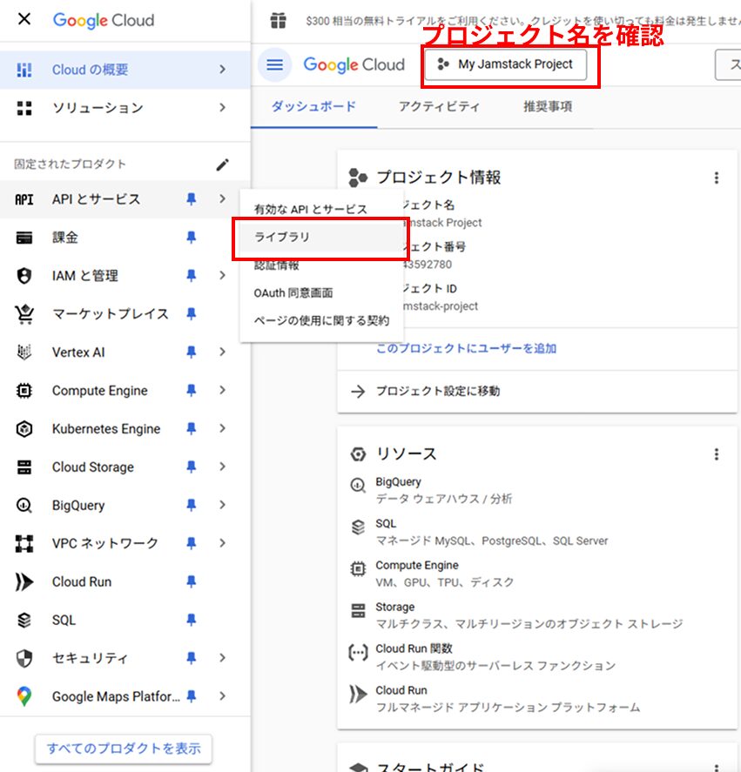Unpin Compute Engine from pinned products
The width and height of the screenshot is (741, 772).
(192, 390)
